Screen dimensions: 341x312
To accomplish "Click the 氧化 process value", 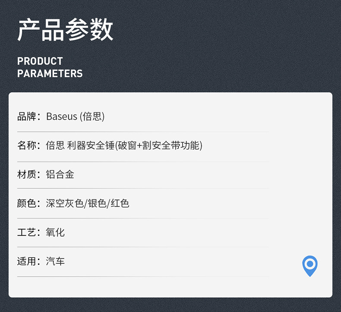I will coord(55,232).
